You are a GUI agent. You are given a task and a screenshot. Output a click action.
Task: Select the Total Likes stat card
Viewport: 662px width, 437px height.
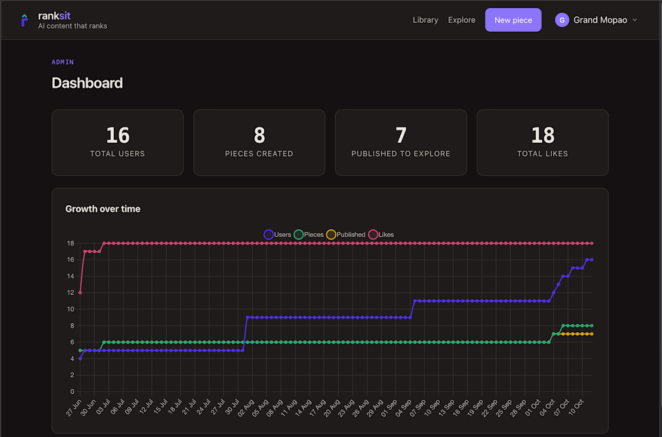point(542,142)
